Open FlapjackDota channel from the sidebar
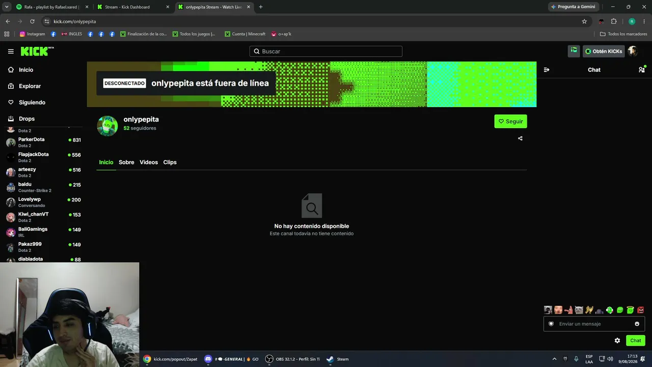 click(43, 157)
